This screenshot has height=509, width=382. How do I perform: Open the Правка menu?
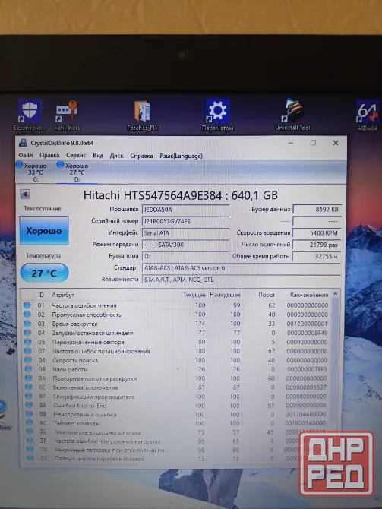(x=49, y=156)
